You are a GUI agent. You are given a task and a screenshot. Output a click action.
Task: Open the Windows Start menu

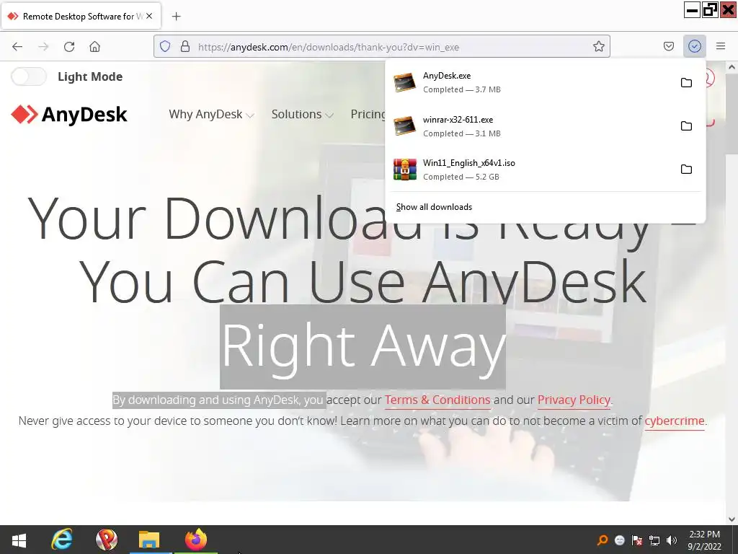19,540
